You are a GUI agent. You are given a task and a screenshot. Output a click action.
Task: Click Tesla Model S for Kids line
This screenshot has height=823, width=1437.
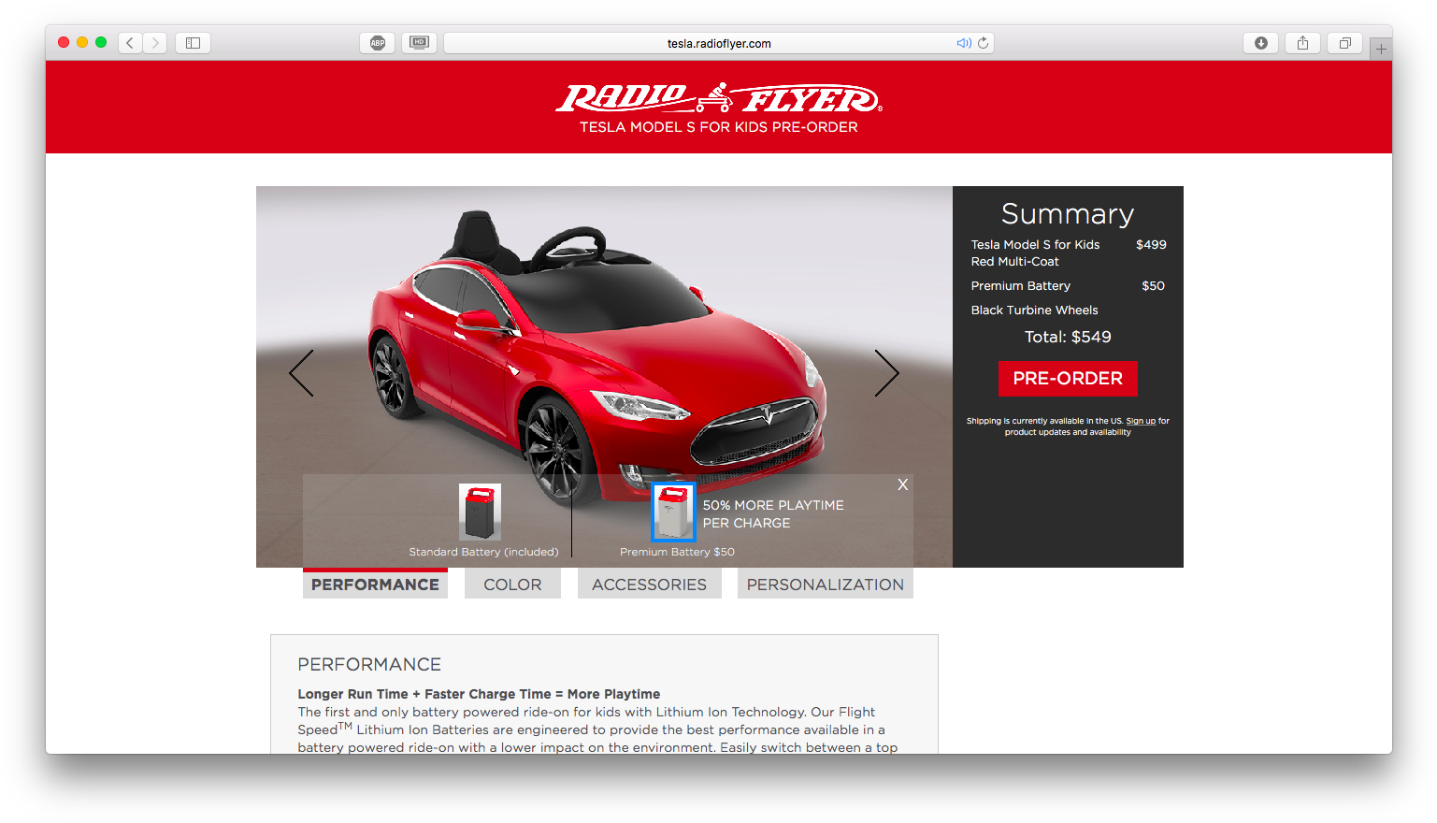tap(1035, 245)
